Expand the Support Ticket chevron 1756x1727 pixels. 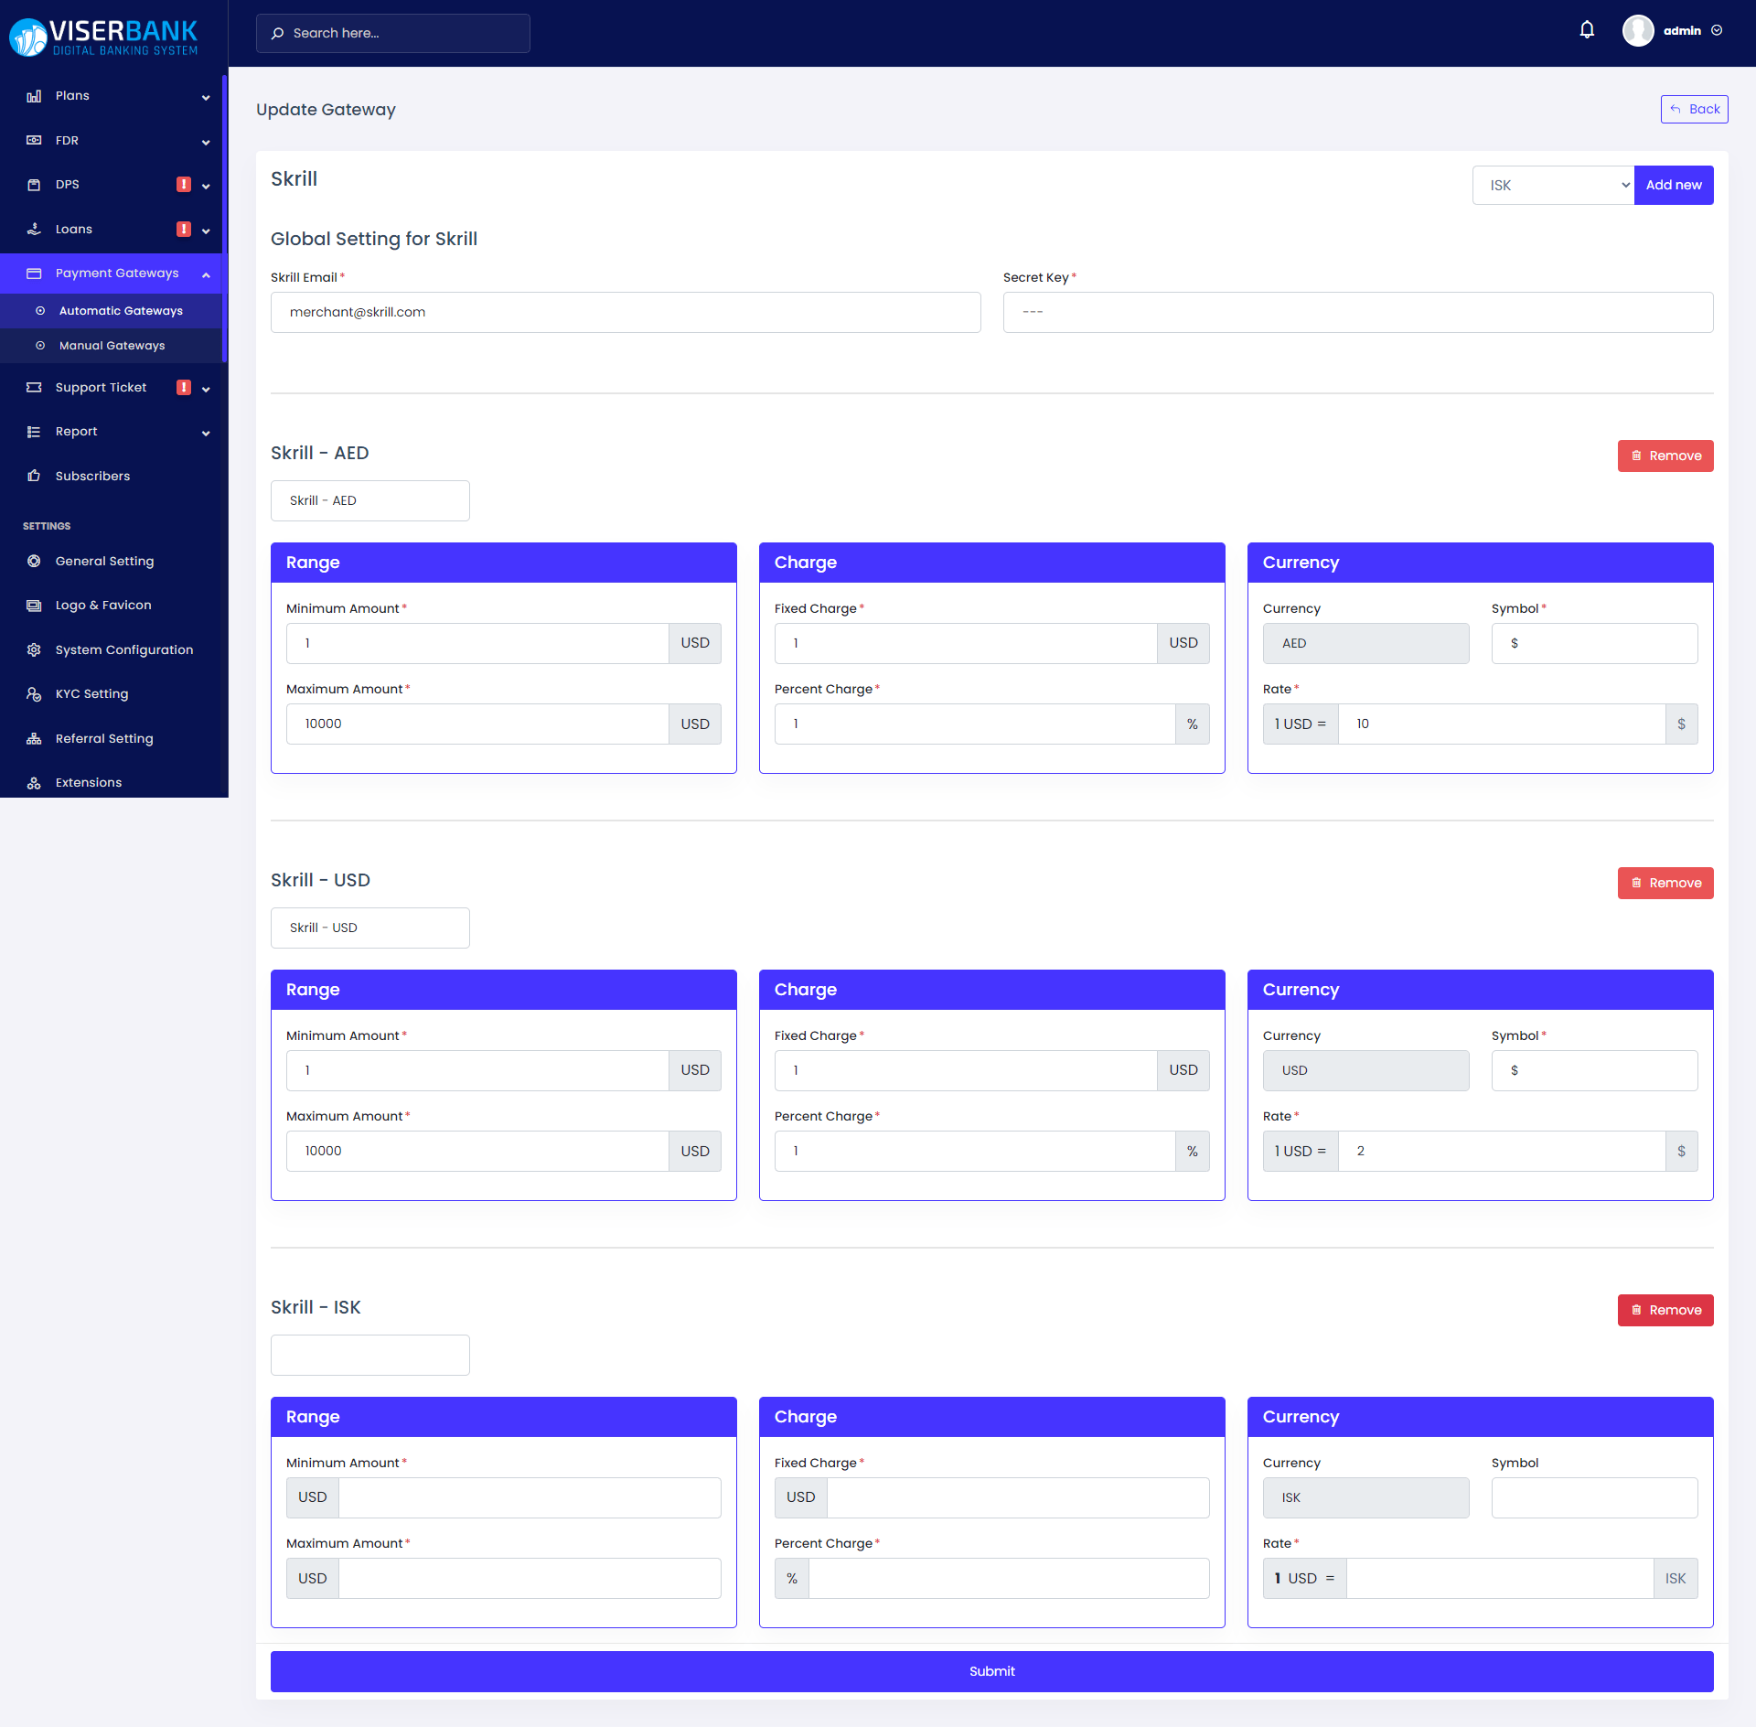click(x=206, y=389)
